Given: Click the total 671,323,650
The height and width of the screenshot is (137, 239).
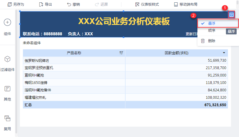Looking at the screenshot, I should [x=215, y=105].
